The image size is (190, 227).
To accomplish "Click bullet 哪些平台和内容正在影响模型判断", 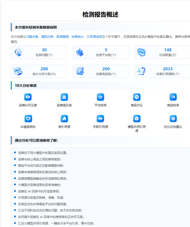I will pyautogui.click(x=41, y=166).
